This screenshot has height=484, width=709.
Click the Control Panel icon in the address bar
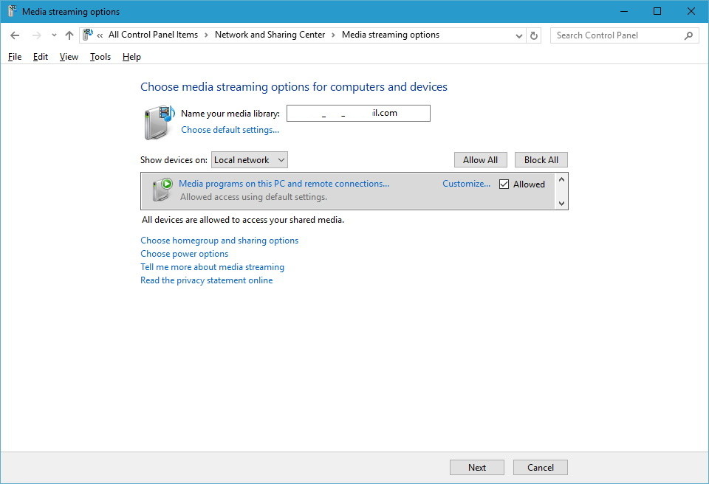click(86, 35)
